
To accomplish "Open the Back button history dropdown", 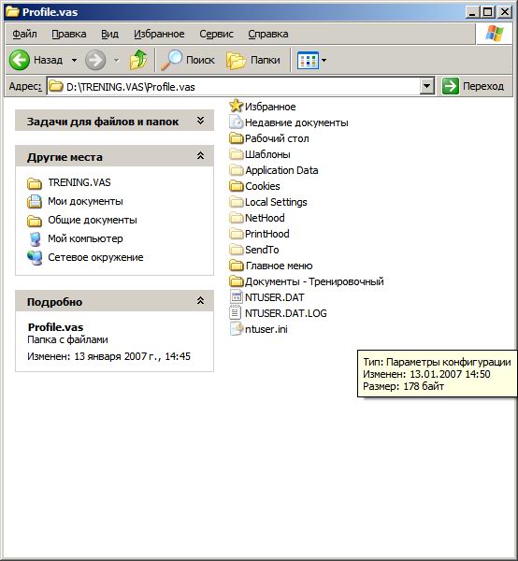I will pyautogui.click(x=74, y=60).
